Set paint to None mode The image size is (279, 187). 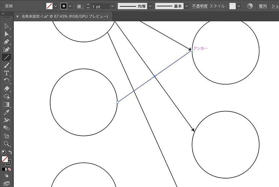[x=10, y=169]
